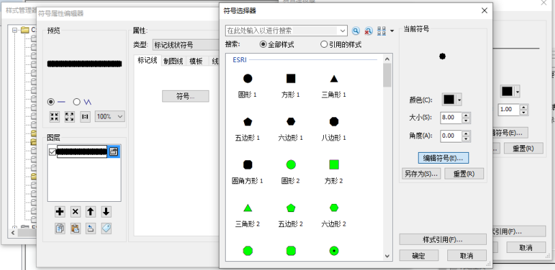The image size is (555, 270).
Task: Move layer up with the up arrow icon
Action: click(x=91, y=211)
